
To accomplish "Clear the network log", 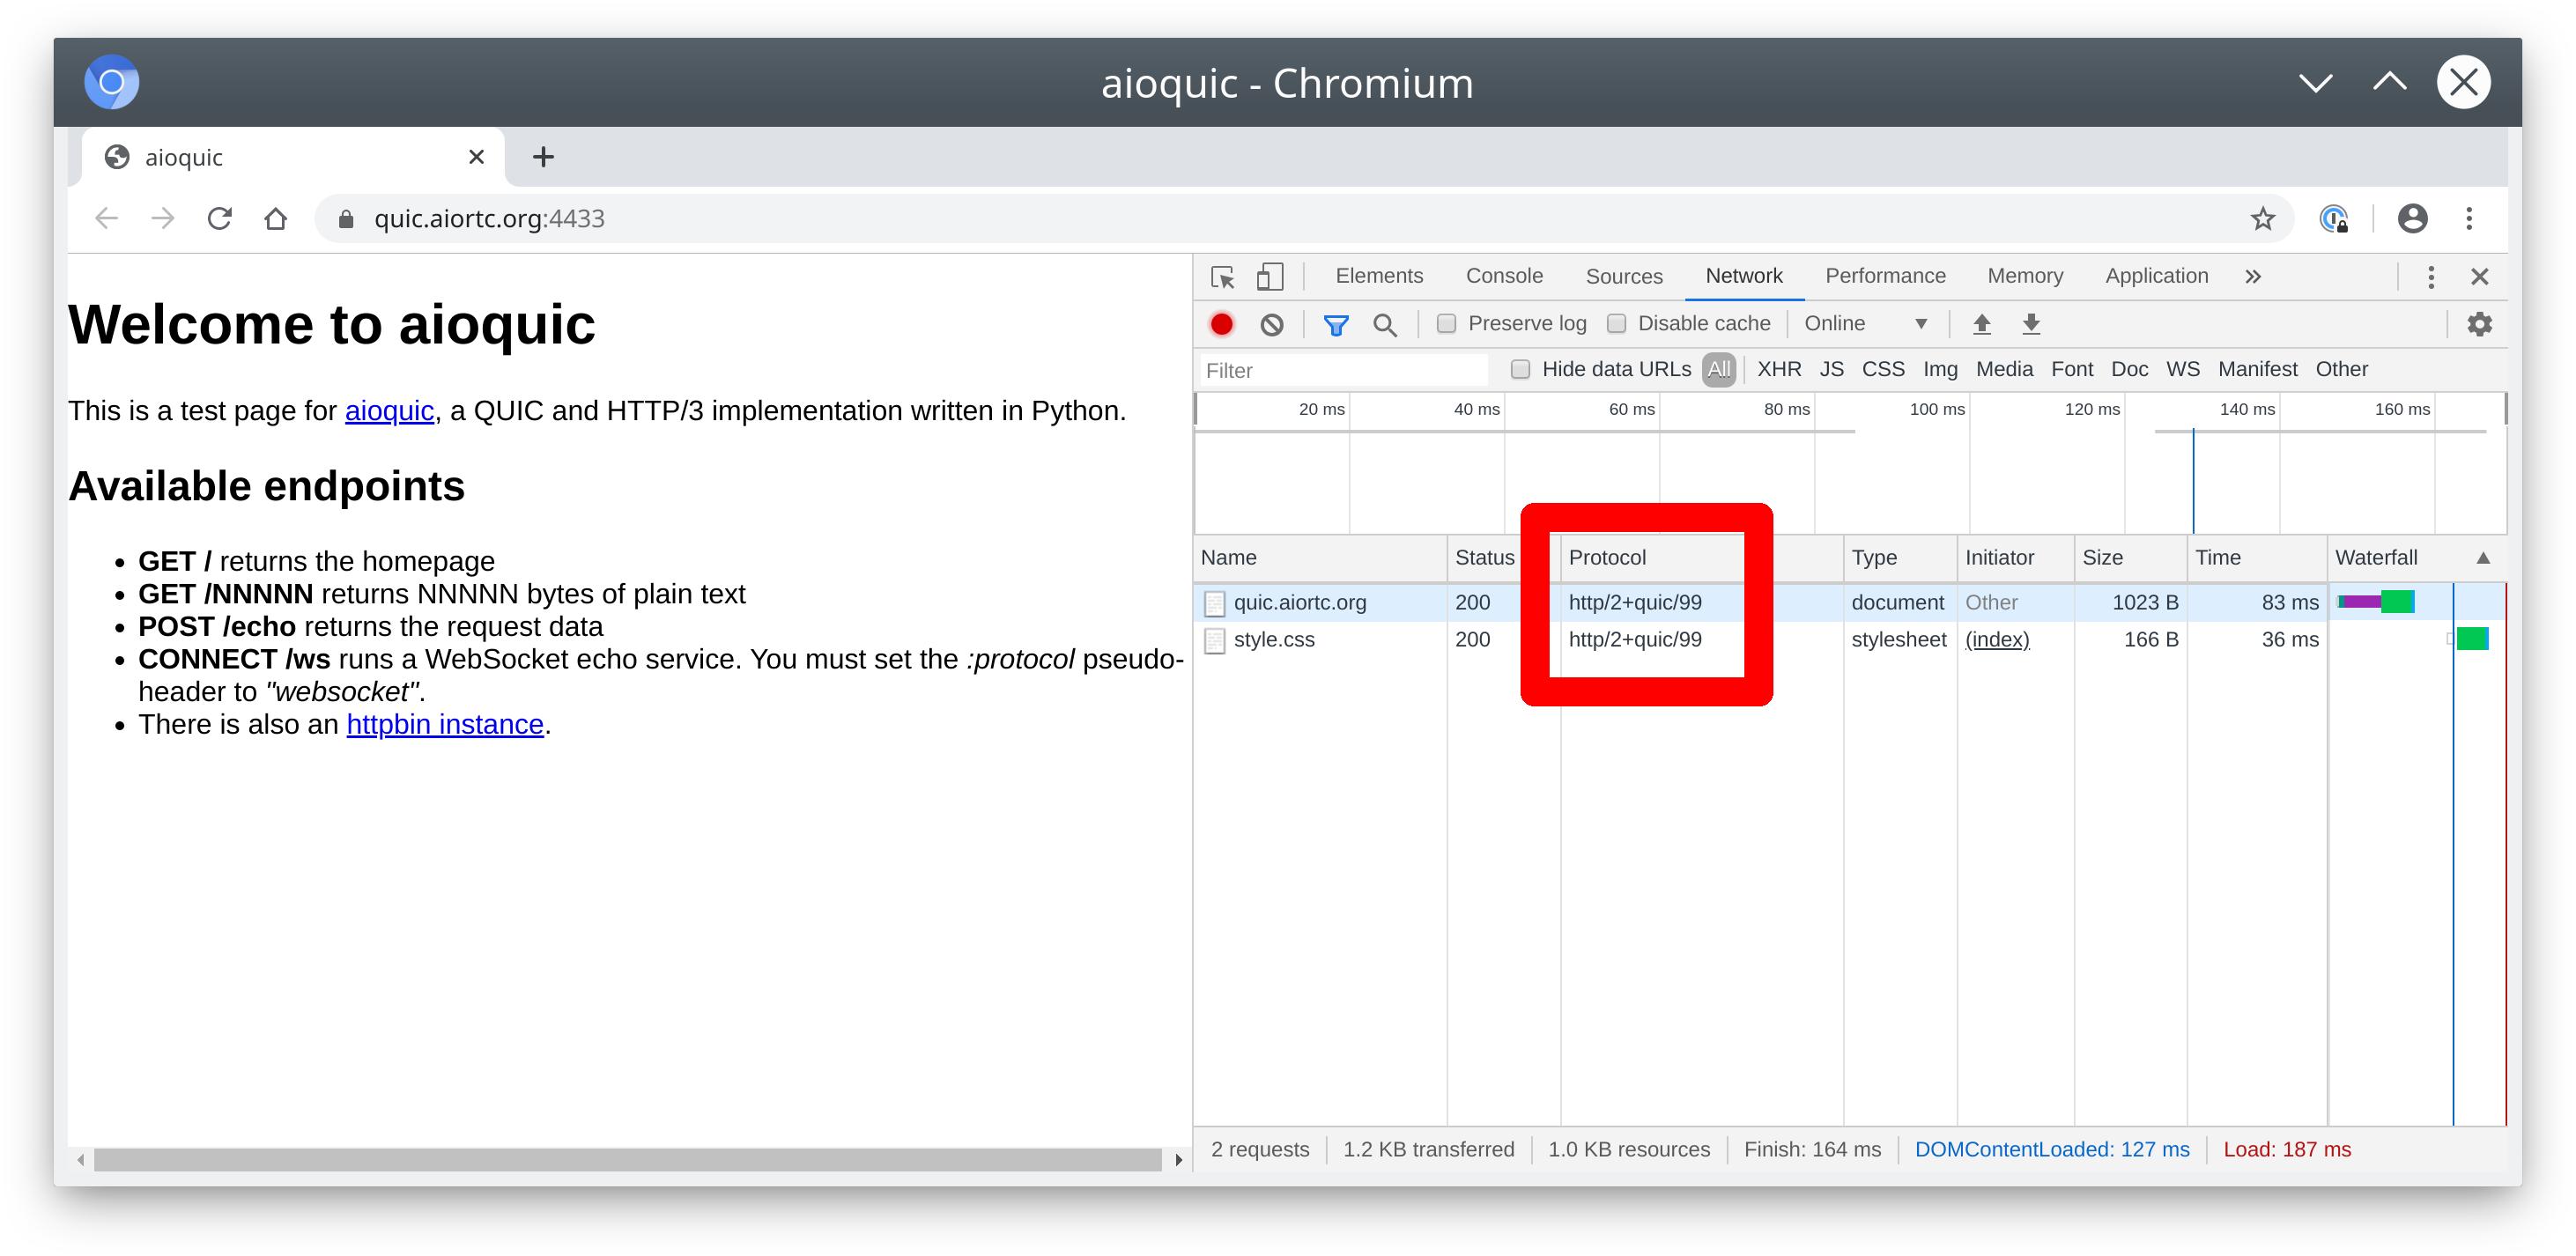I will [1272, 324].
